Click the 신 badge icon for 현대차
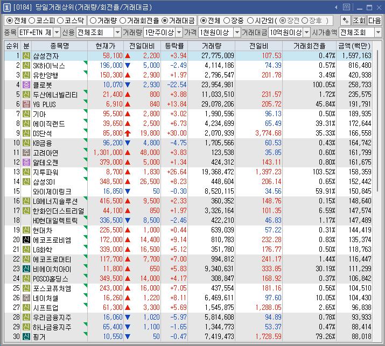The width and height of the screenshot is (385, 346). [x=26, y=230]
